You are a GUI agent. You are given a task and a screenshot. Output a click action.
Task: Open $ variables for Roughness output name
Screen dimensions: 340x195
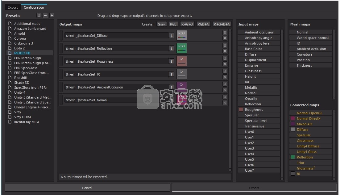[x=172, y=61]
